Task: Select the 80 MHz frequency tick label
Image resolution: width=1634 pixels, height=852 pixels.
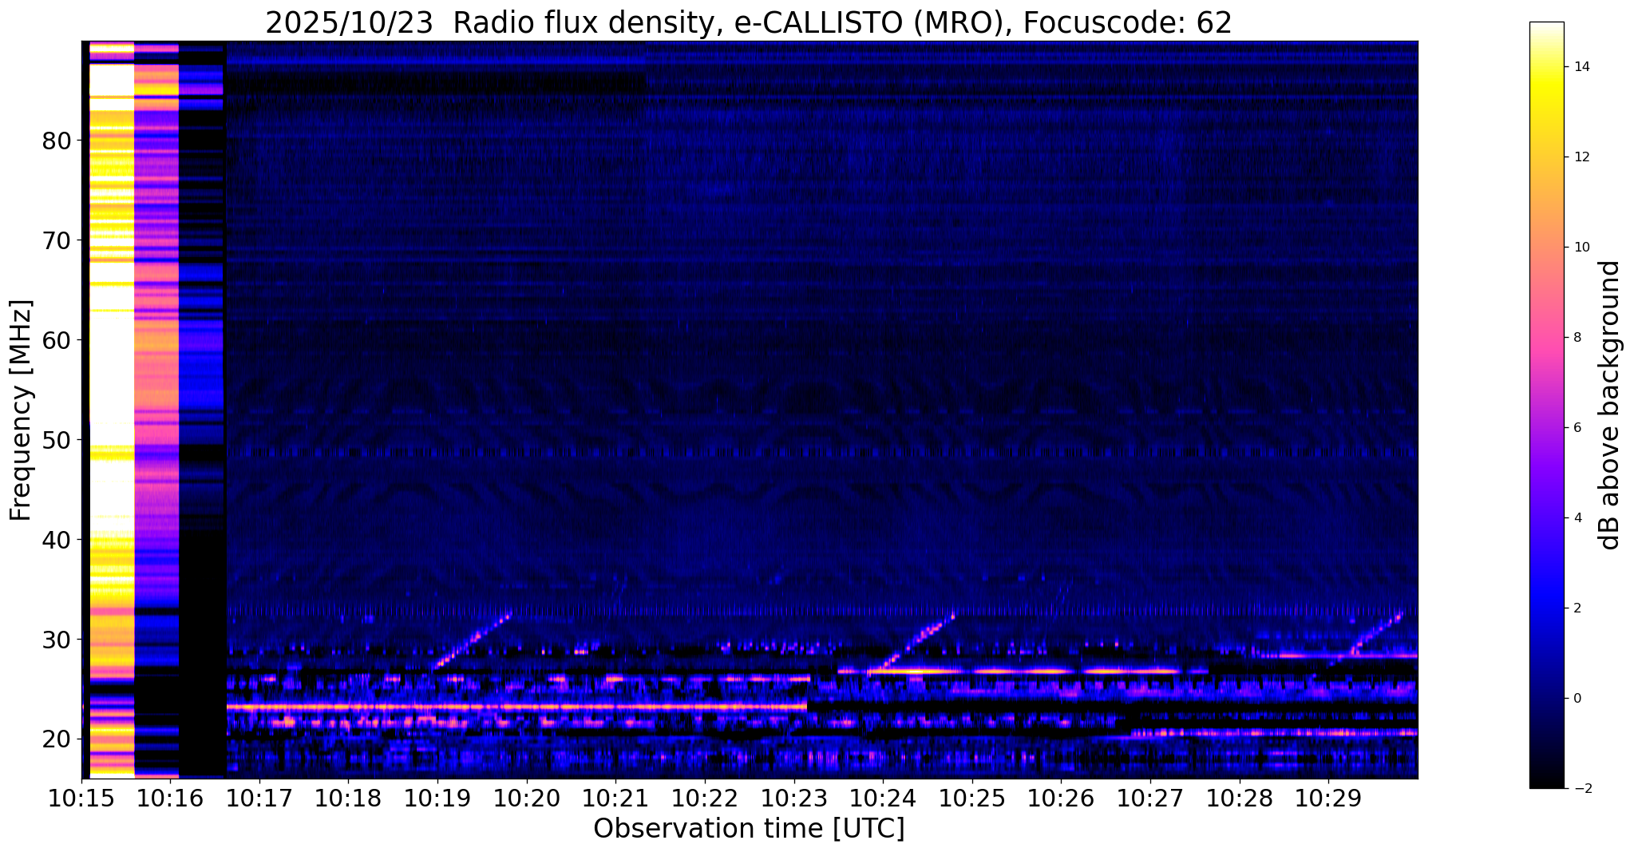Action: (x=57, y=141)
